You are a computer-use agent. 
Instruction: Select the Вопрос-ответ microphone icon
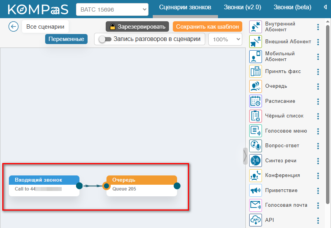(x=255, y=146)
